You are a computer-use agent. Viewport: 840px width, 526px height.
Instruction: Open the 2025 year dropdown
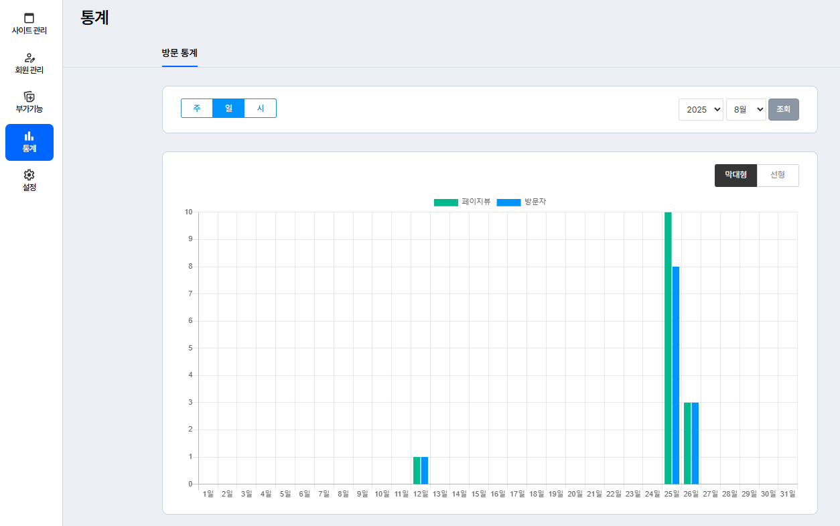[x=701, y=109]
